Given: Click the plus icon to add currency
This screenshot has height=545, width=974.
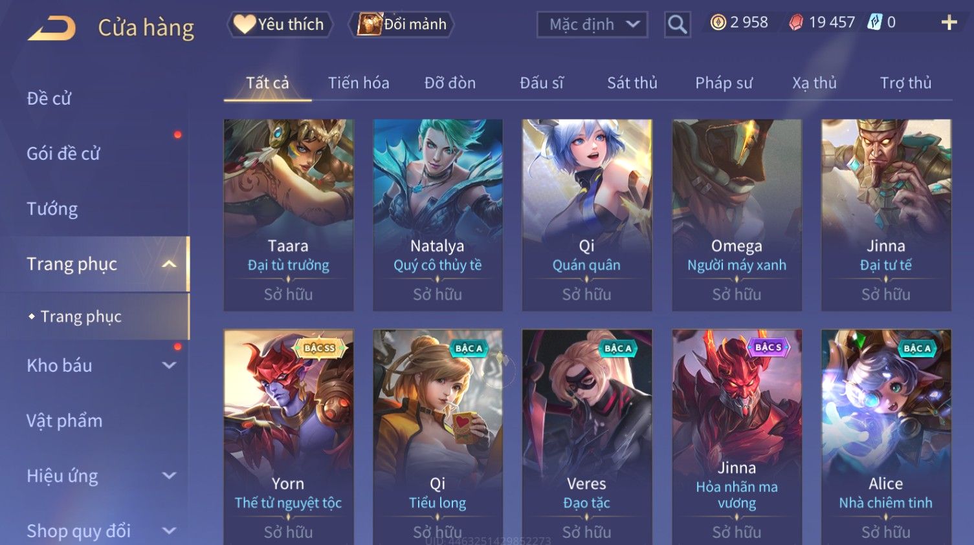Looking at the screenshot, I should click(949, 23).
